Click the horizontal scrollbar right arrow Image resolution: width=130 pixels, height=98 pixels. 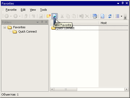(x=127, y=89)
